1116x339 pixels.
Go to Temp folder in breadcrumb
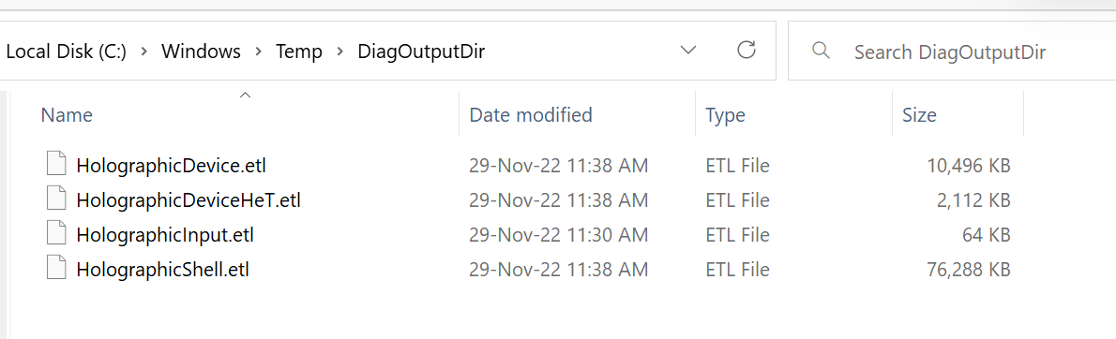tap(300, 52)
